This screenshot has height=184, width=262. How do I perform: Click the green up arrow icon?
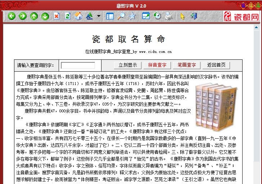tap(34, 16)
